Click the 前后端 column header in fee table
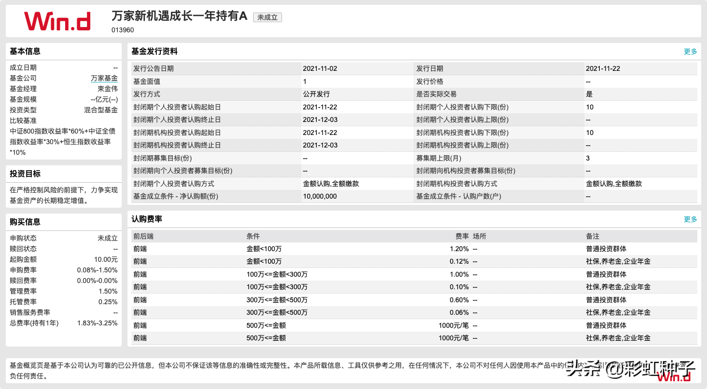This screenshot has height=389, width=707. 143,236
